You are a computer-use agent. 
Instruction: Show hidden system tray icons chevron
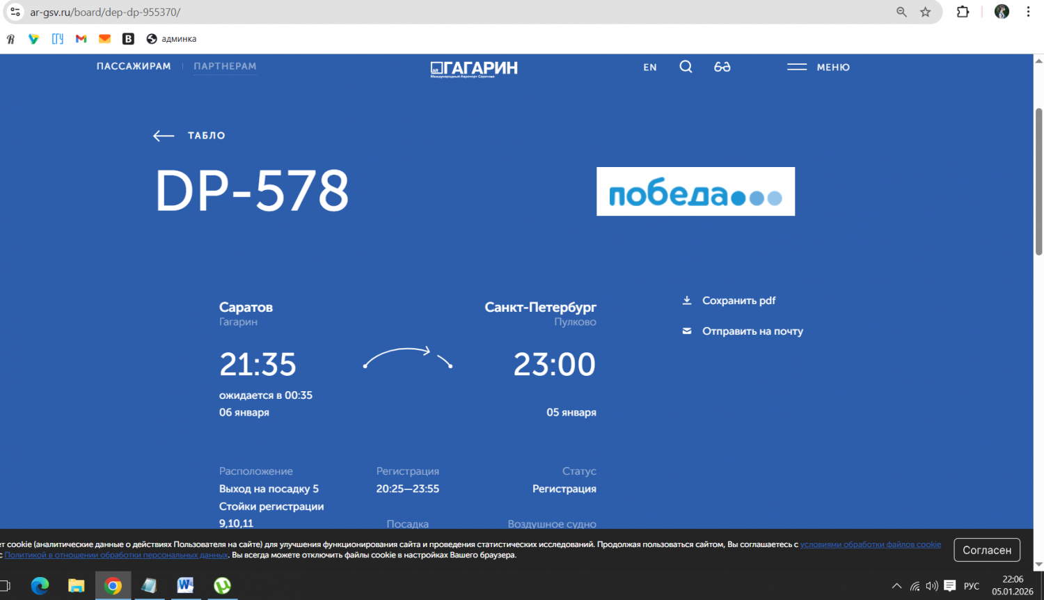click(896, 586)
